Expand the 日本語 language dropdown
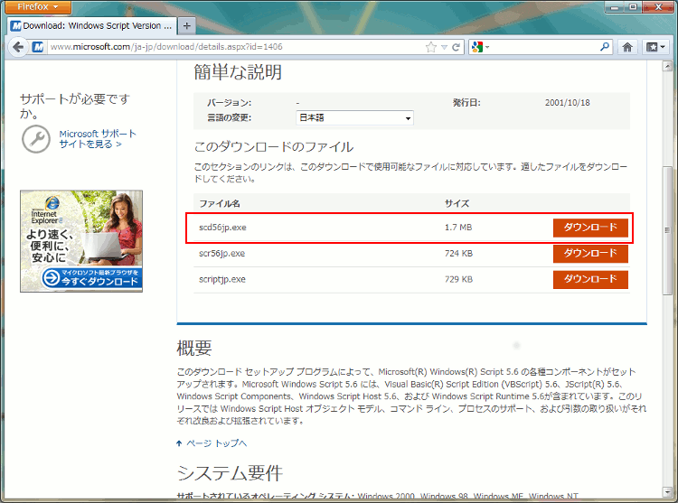 (x=354, y=117)
